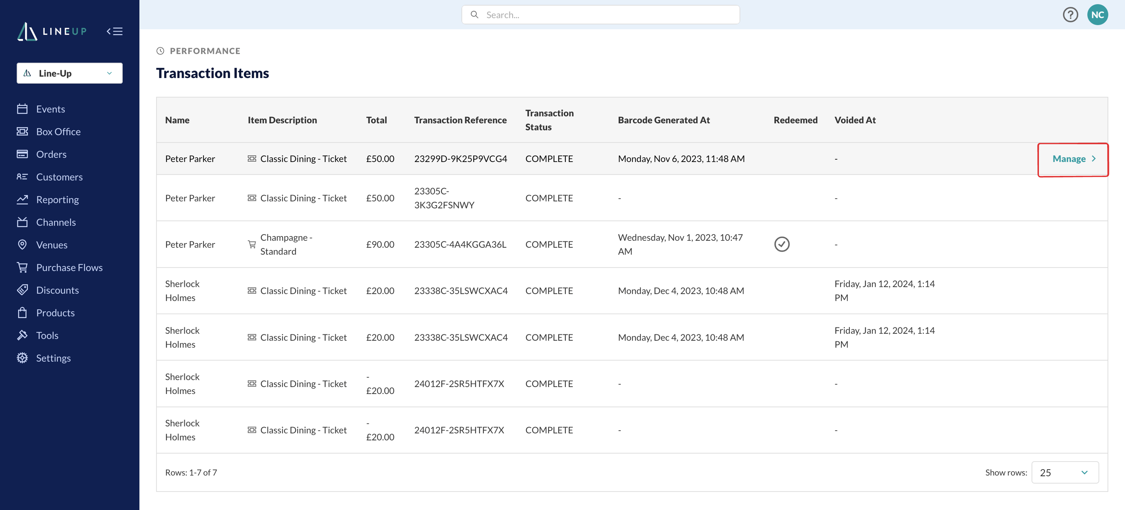Click the Redeemed column header

pos(795,120)
